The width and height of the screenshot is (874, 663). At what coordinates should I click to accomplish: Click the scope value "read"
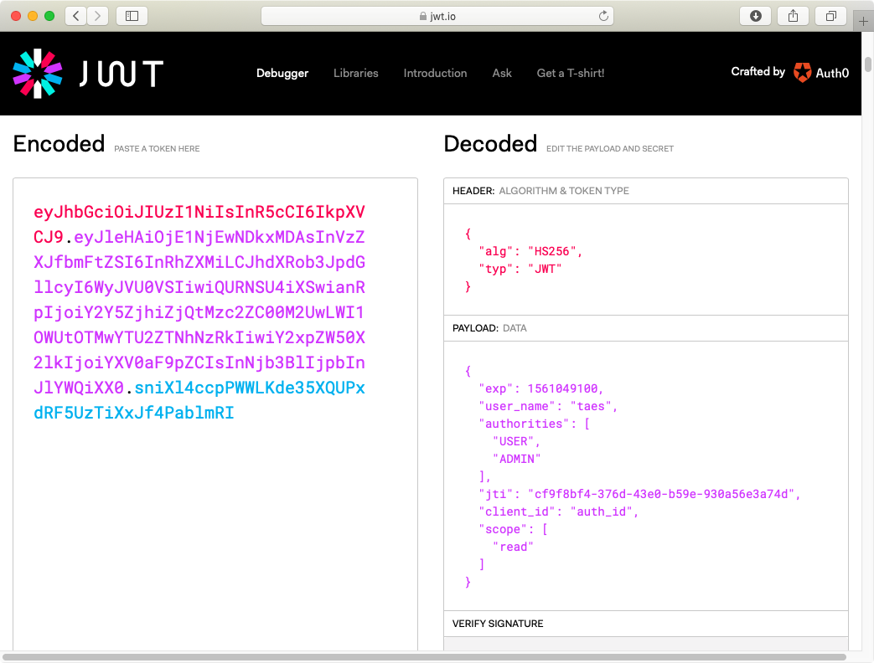point(513,547)
